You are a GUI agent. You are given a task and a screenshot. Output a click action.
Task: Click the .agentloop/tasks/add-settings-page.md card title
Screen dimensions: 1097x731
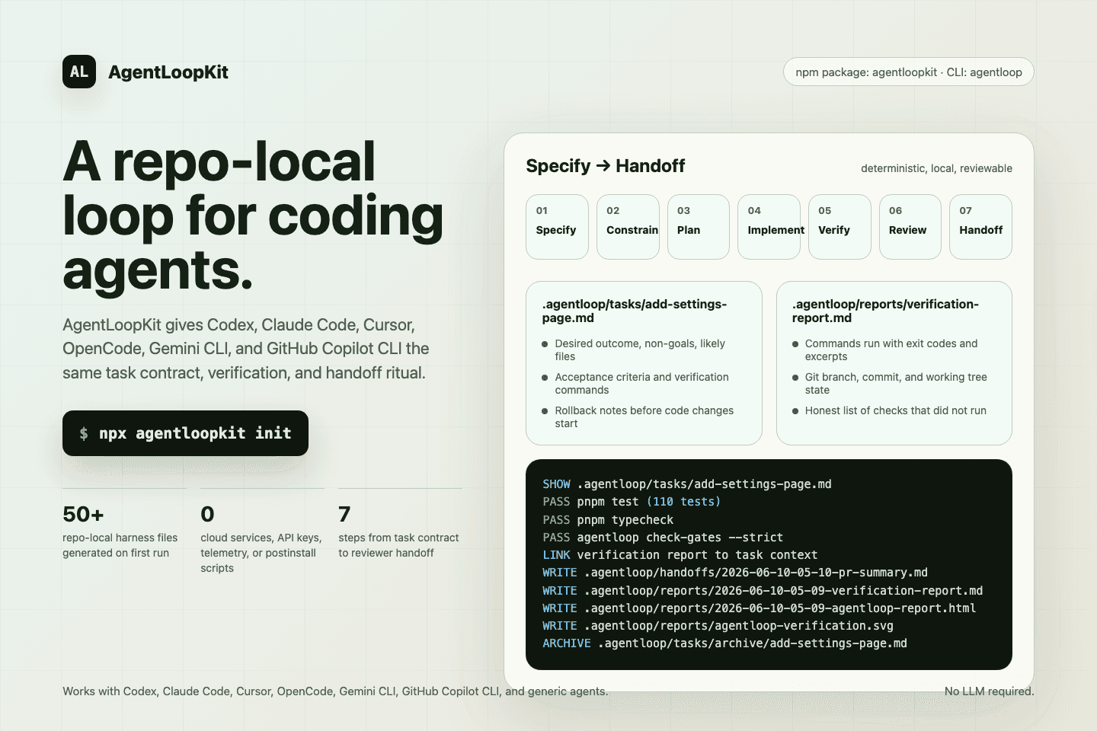pyautogui.click(x=635, y=311)
